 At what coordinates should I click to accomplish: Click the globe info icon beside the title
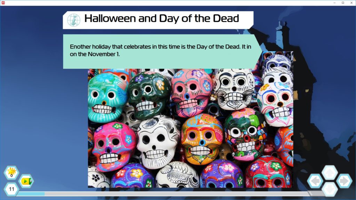click(74, 20)
